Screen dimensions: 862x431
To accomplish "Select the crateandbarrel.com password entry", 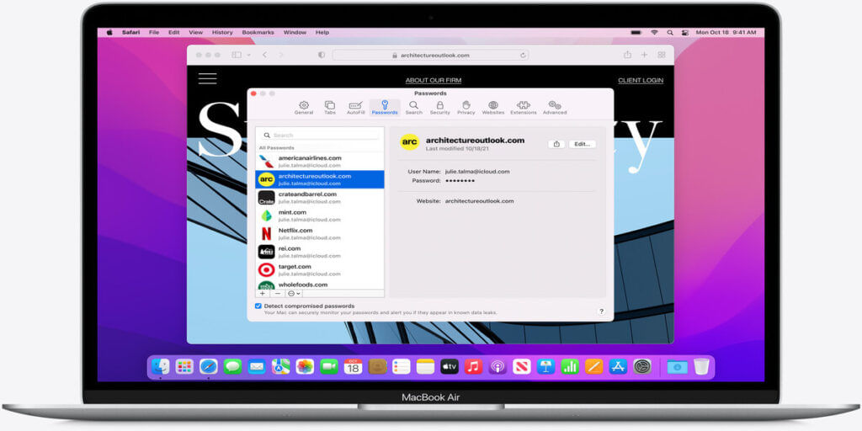I will 320,197.
